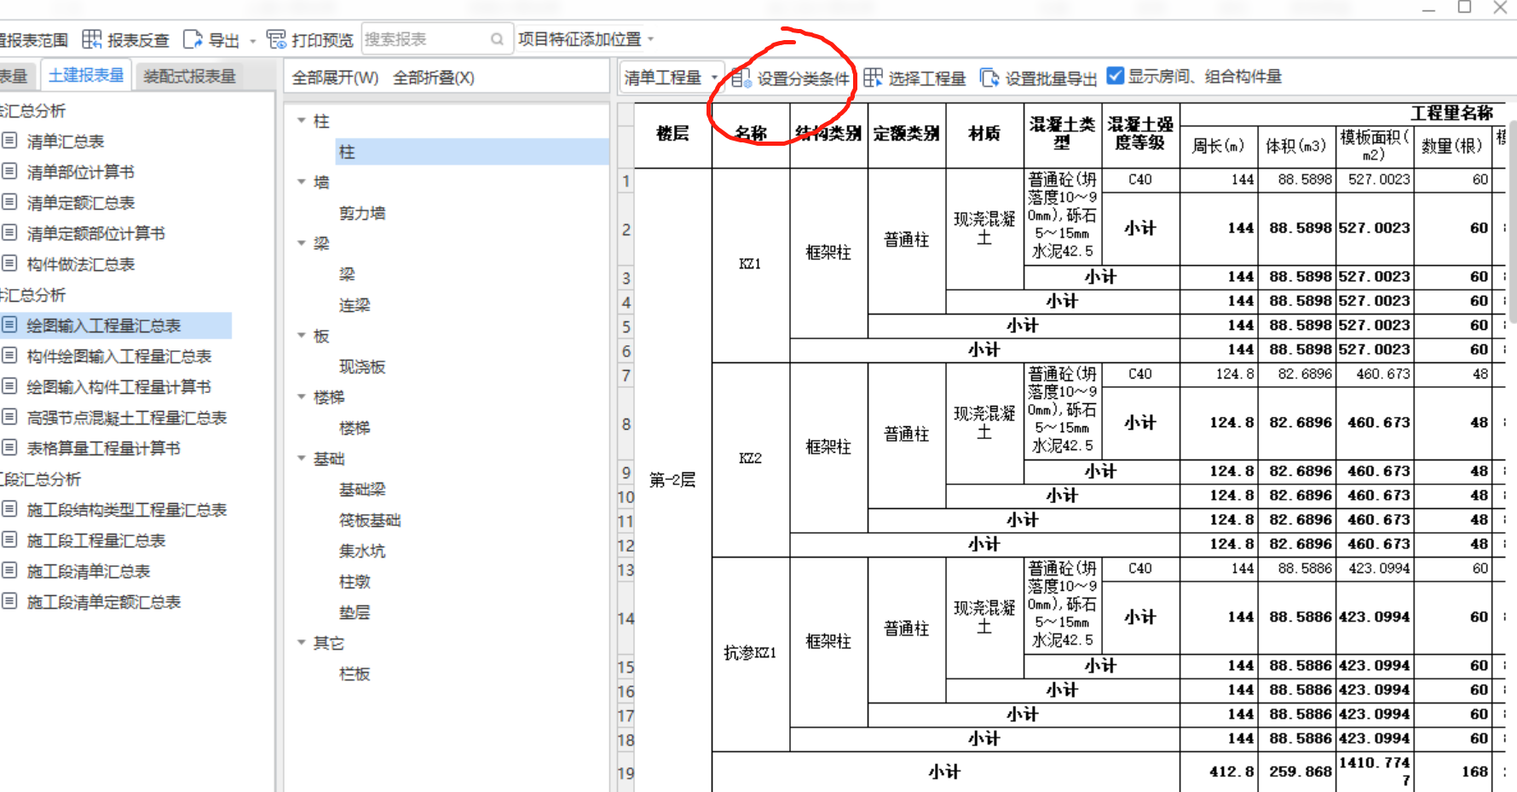Click row number 19 header
The image size is (1517, 792).
(x=626, y=772)
